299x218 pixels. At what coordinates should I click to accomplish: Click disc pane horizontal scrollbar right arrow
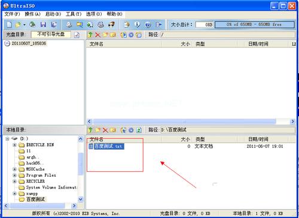[x=292, y=122]
